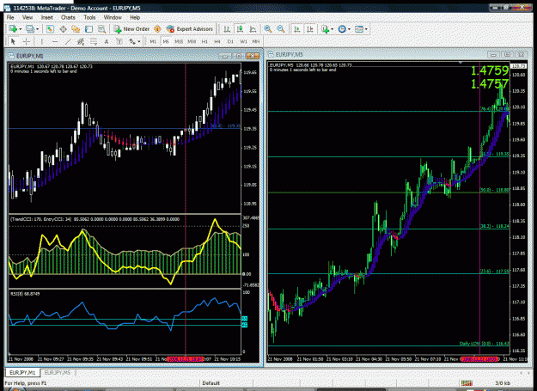The height and width of the screenshot is (391, 537).
Task: Set timeframe to M1
Action: tap(153, 41)
